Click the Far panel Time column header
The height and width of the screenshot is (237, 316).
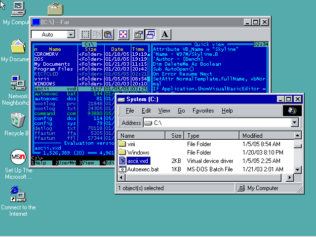pyautogui.click(x=138, y=49)
